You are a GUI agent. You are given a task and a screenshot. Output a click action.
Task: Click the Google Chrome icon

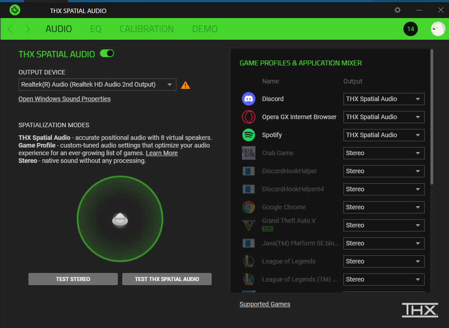[249, 207]
